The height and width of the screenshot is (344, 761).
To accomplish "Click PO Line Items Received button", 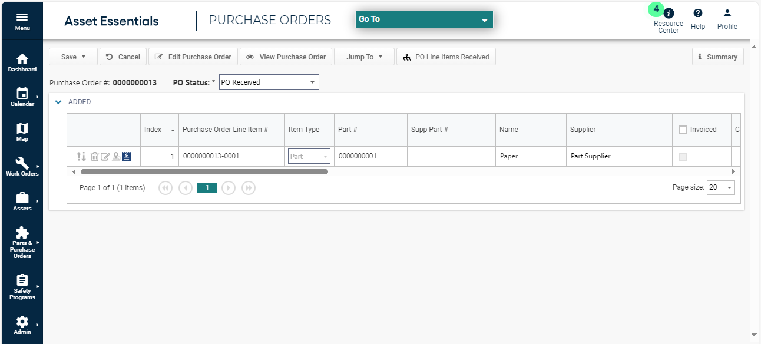I will [446, 57].
